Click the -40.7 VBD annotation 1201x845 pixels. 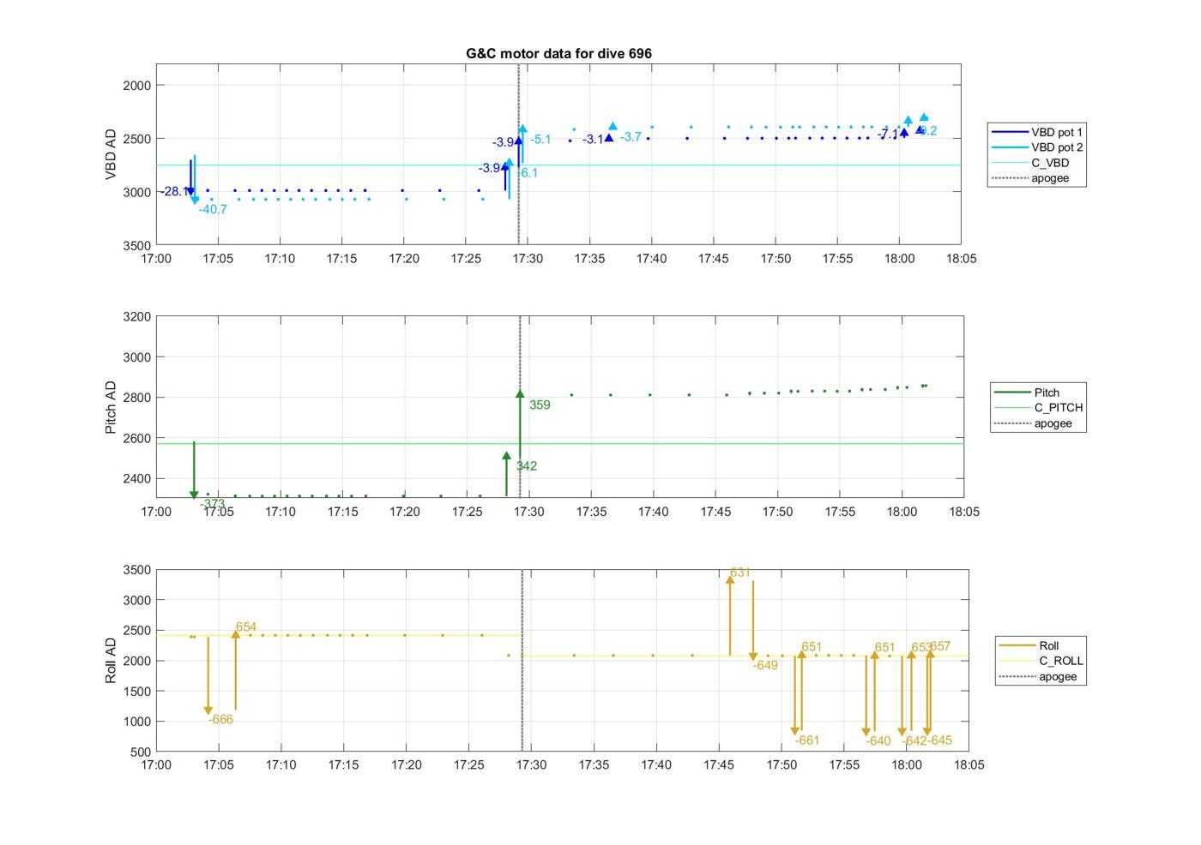pyautogui.click(x=213, y=209)
